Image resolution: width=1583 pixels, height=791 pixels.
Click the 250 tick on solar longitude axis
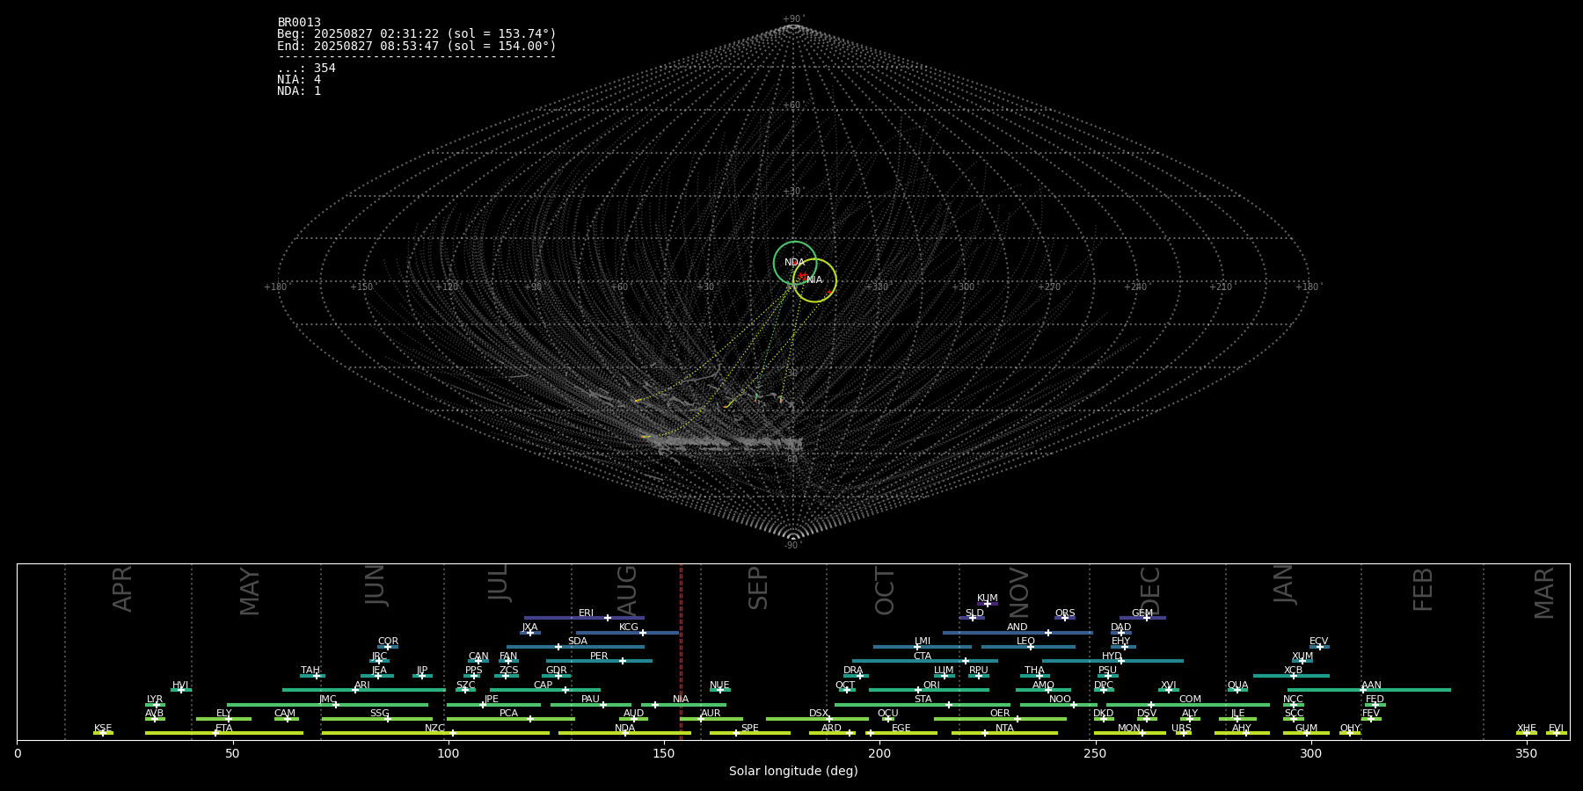pyautogui.click(x=1095, y=753)
